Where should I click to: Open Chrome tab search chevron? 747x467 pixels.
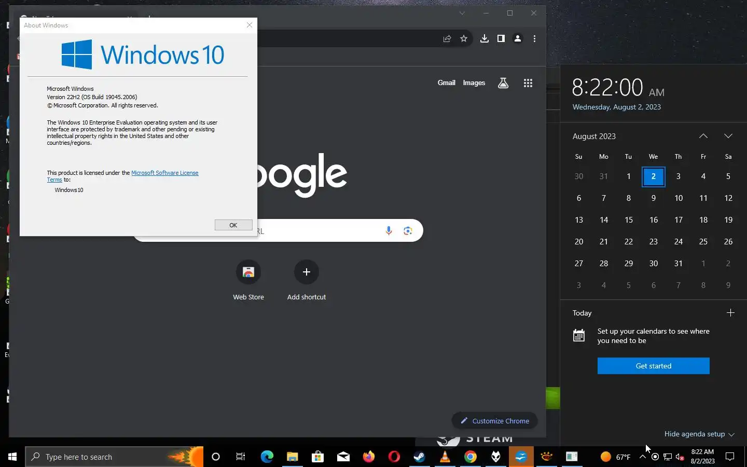click(x=462, y=13)
